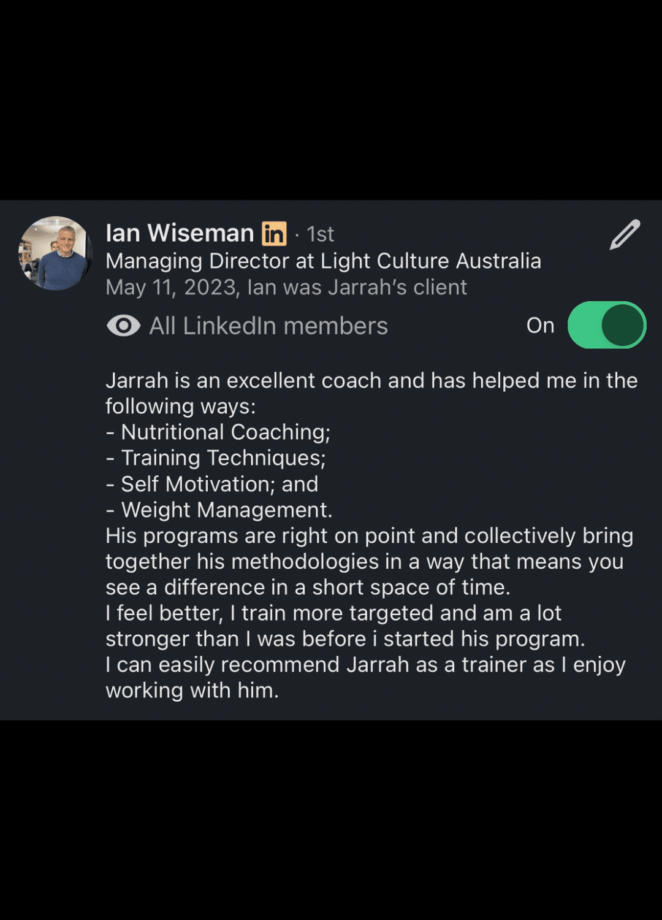Tap the Self Motivation bullet line
The height and width of the screenshot is (920, 662).
click(x=212, y=484)
